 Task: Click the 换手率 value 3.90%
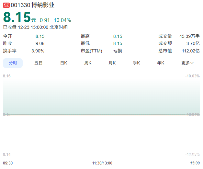click(x=38, y=51)
